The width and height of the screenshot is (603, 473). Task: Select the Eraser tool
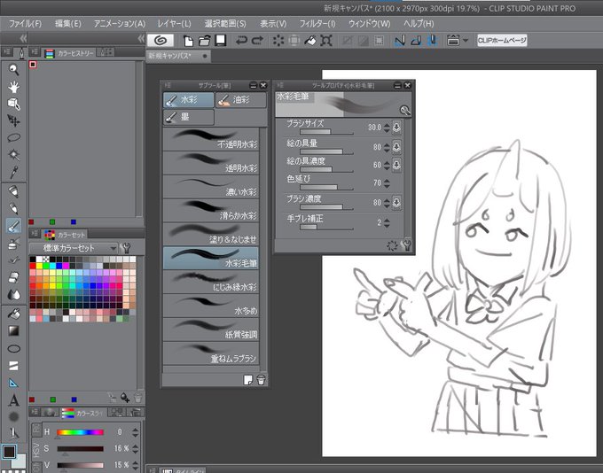click(x=14, y=277)
